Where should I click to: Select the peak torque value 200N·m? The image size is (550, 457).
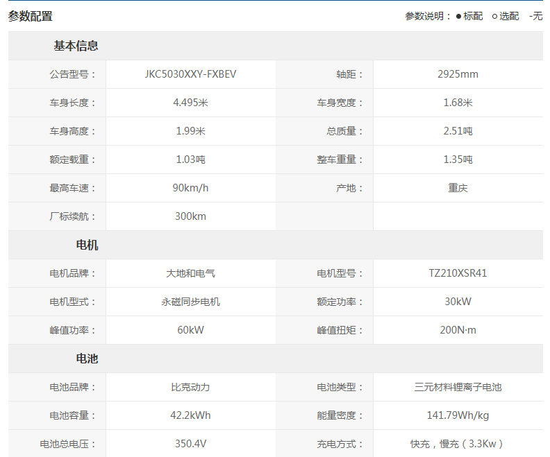click(x=458, y=330)
